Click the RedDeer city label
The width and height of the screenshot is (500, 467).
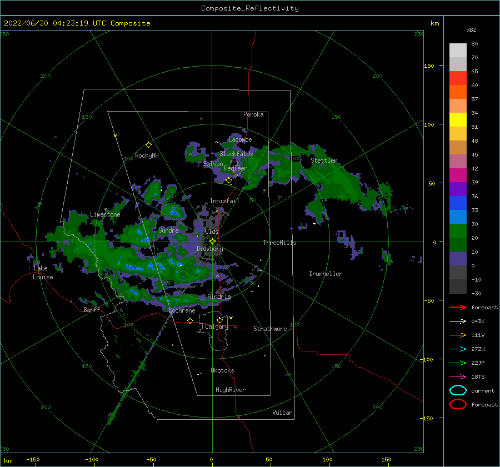click(236, 168)
